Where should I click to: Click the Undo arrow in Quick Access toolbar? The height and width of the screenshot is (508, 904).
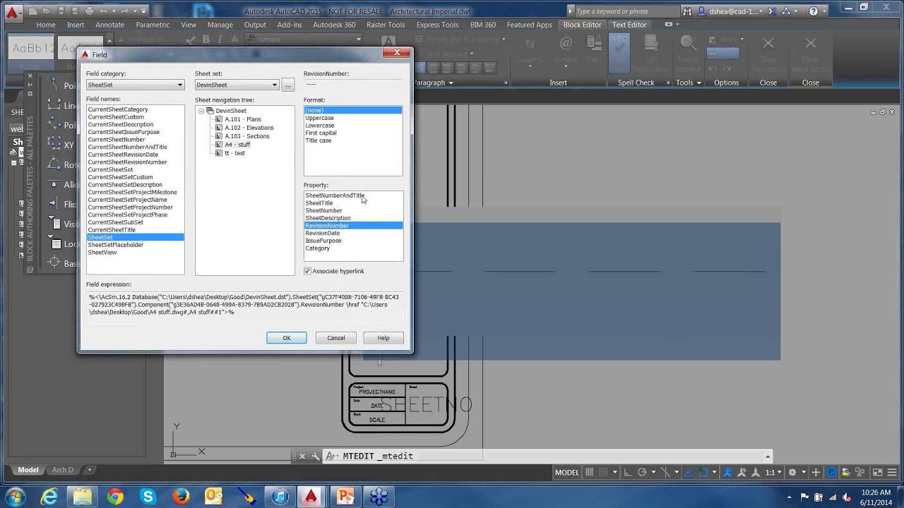pyautogui.click(x=103, y=11)
